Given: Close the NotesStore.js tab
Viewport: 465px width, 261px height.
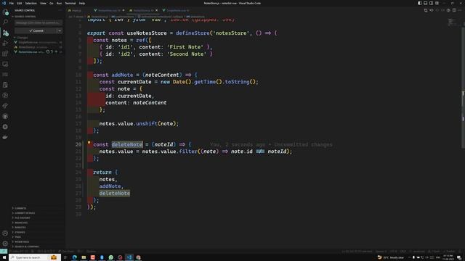Looking at the screenshot, I should [157, 10].
